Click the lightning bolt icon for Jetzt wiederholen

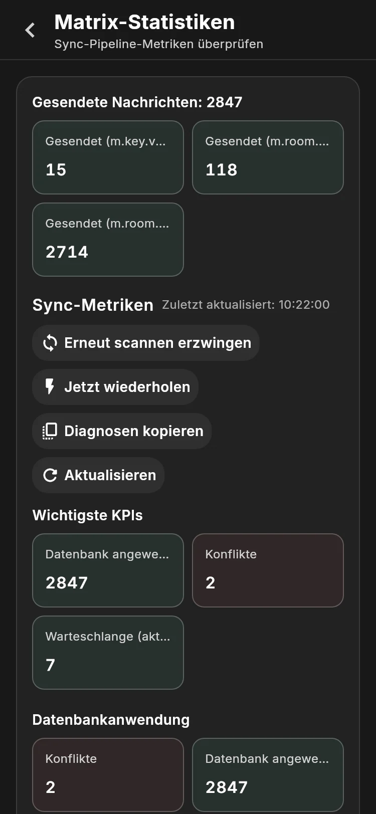click(x=50, y=387)
